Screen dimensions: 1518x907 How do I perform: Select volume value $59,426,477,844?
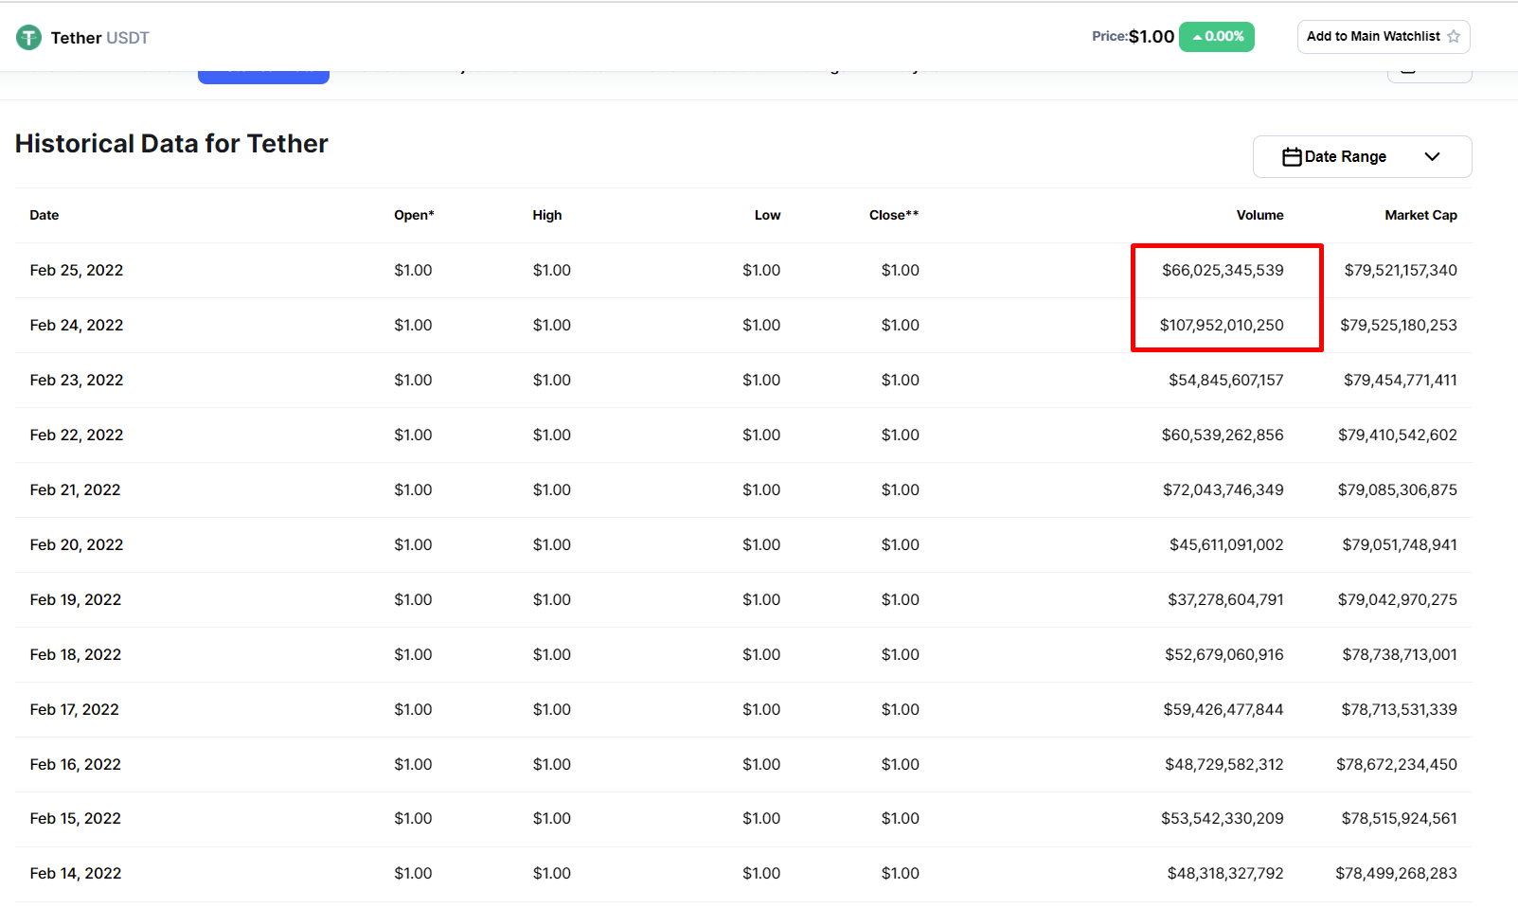(x=1223, y=709)
